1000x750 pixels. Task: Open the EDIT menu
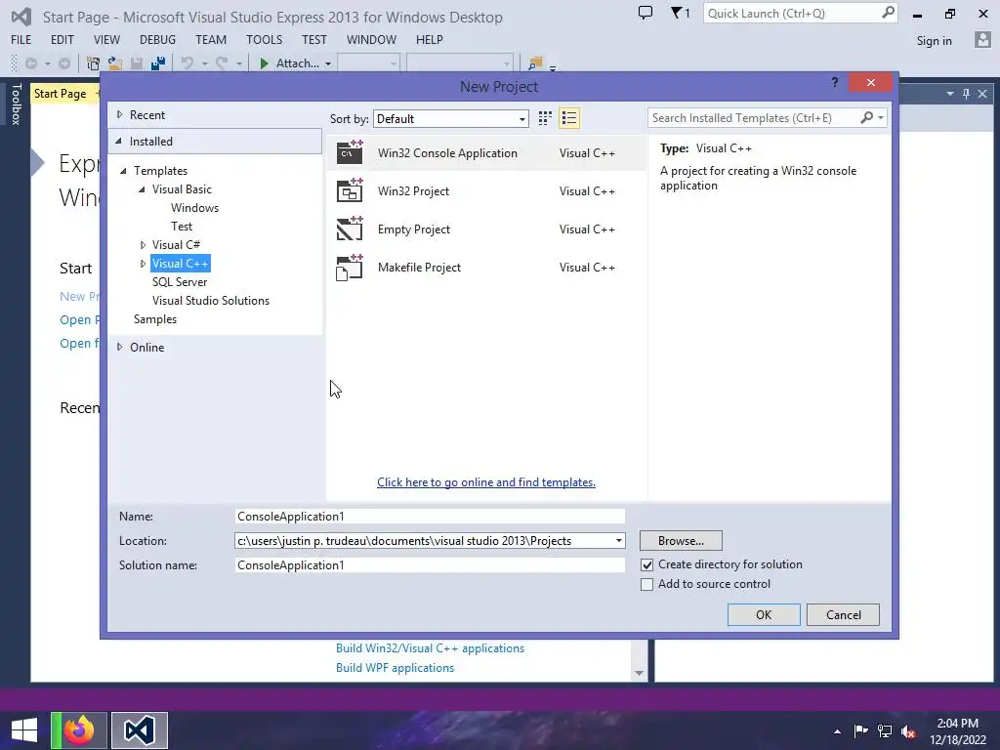coord(62,39)
